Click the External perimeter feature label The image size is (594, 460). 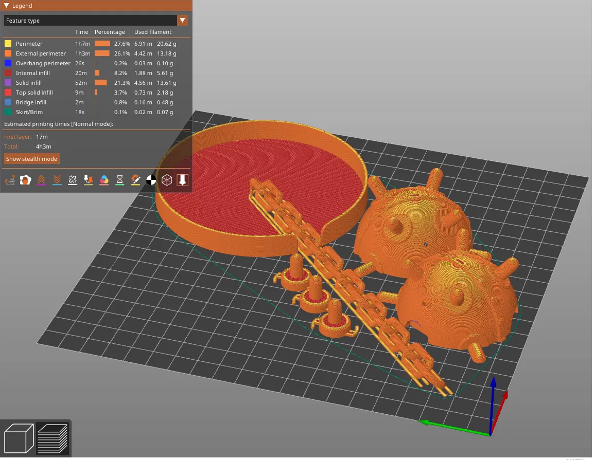(41, 53)
